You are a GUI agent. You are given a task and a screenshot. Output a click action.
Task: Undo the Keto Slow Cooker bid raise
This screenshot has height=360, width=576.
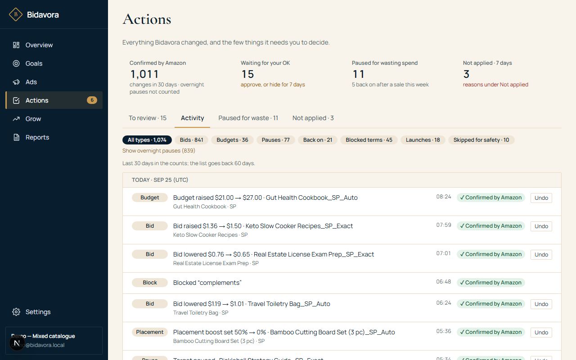541,226
